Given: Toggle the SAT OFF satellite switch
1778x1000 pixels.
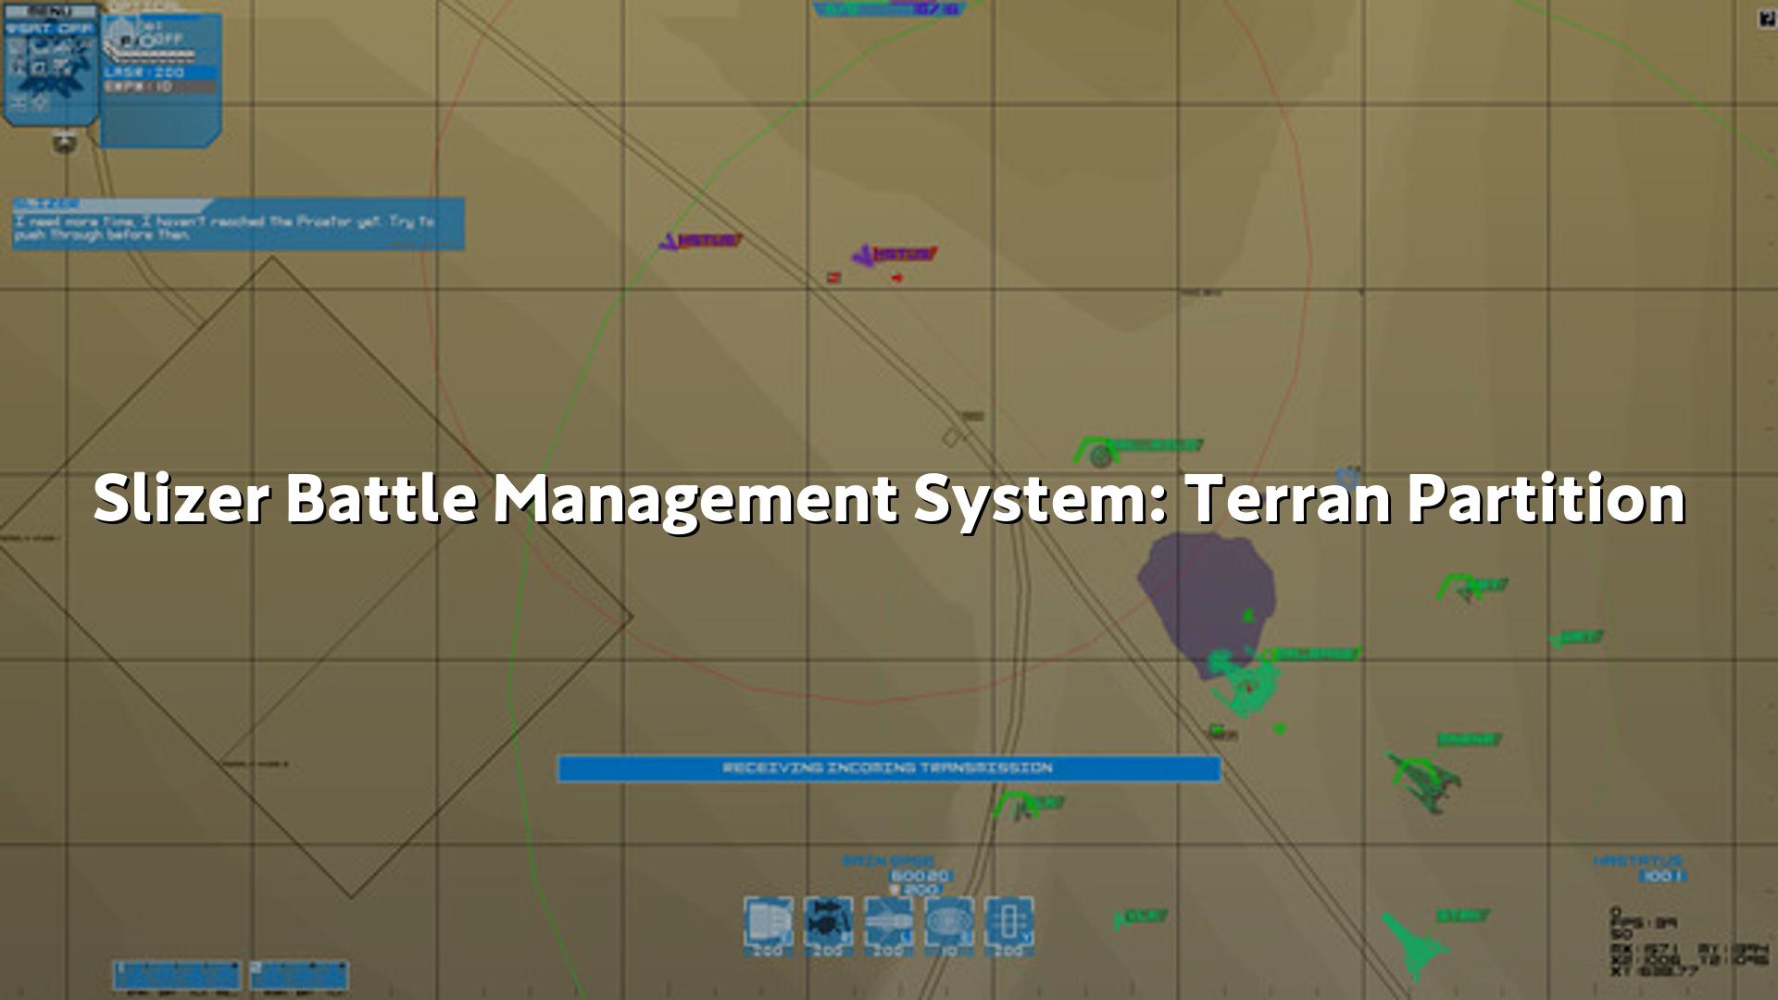Looking at the screenshot, I should click(x=50, y=29).
